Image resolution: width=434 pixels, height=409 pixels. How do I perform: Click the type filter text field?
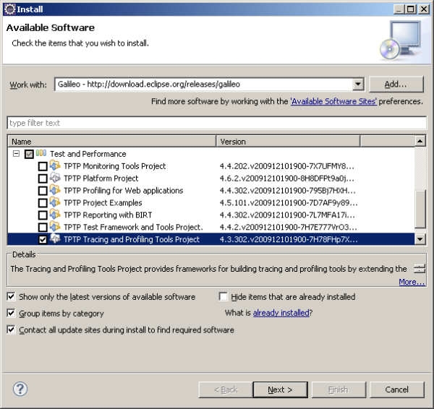(x=217, y=123)
